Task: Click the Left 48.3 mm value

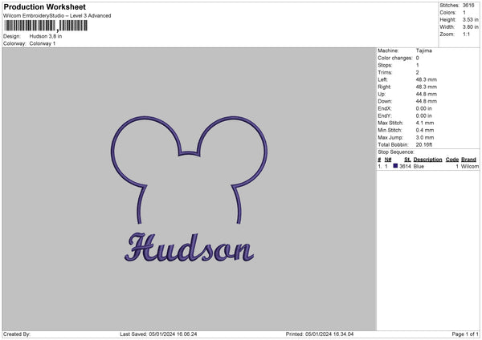Action: click(427, 79)
